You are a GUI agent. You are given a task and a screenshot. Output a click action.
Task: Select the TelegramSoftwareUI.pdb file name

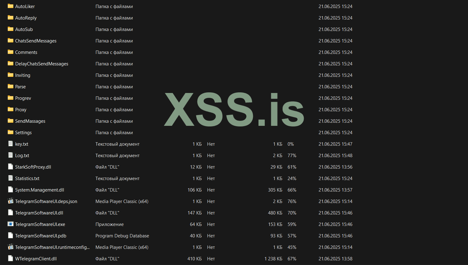41,236
